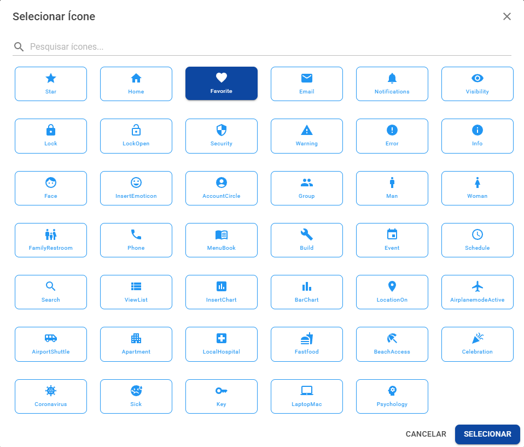The image size is (524, 447).
Task: Choose the LocationOn pin icon
Action: tap(392, 292)
